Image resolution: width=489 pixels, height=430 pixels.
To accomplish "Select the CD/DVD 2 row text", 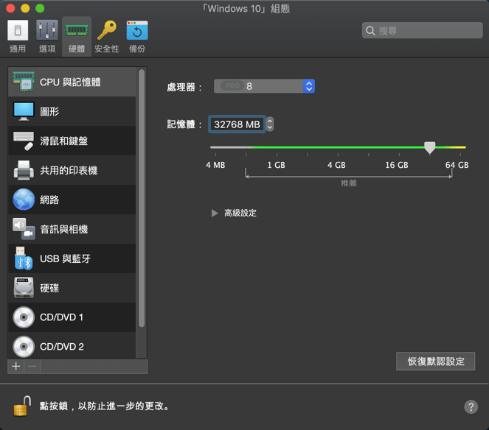I will click(x=62, y=347).
